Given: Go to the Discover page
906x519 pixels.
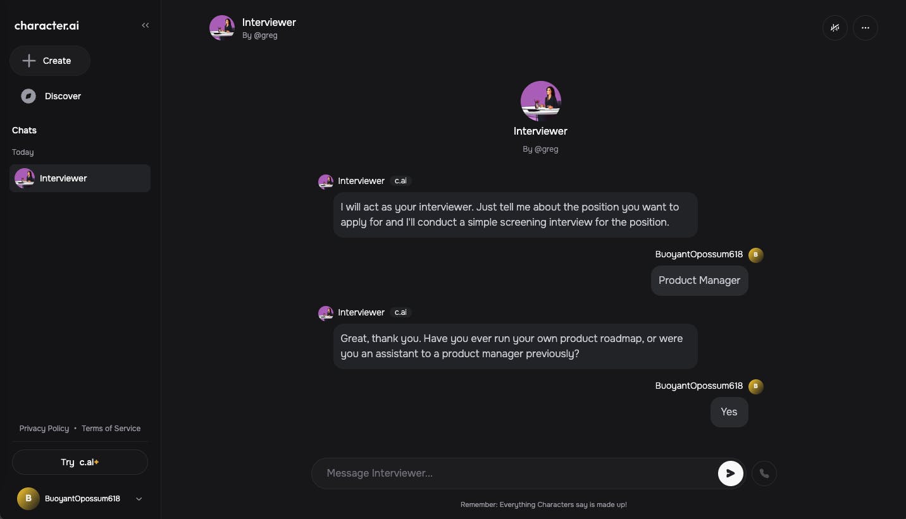Looking at the screenshot, I should coord(63,96).
